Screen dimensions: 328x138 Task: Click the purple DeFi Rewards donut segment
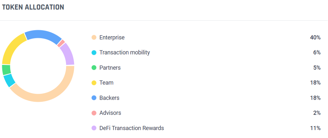point(68,54)
